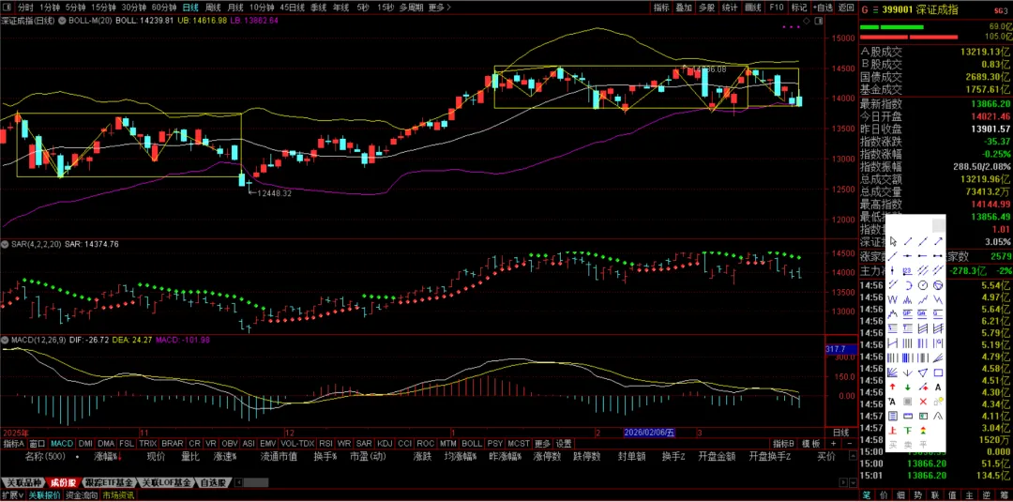
Task: Expand 更多 in the indicator bar
Action: click(543, 444)
